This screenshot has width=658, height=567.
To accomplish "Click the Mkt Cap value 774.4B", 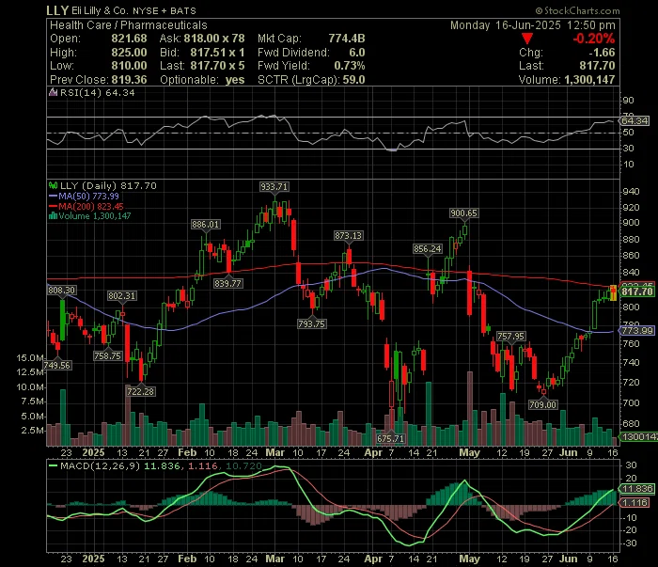I will [x=347, y=39].
